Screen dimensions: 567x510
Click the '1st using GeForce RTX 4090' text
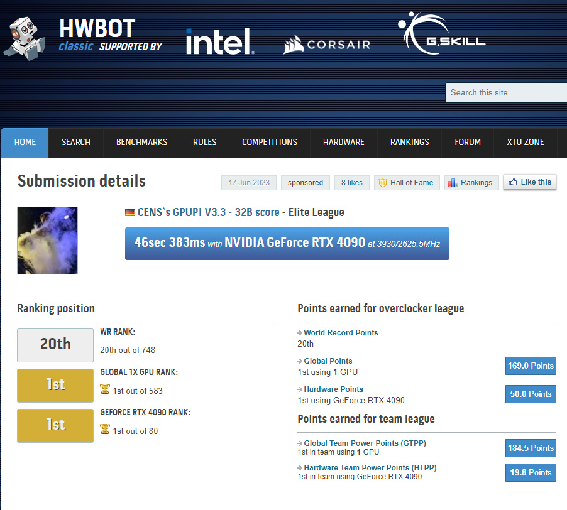pyautogui.click(x=351, y=400)
